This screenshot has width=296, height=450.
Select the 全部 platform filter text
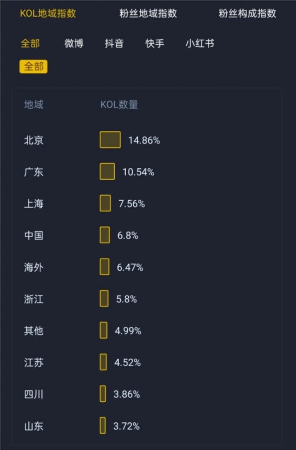coord(30,44)
